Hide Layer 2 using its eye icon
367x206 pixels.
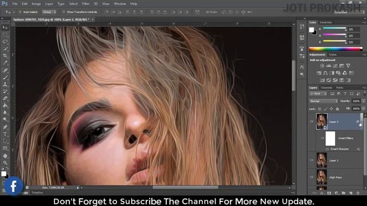click(311, 122)
